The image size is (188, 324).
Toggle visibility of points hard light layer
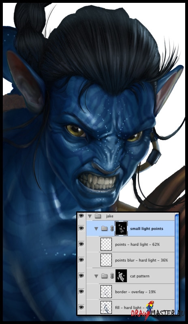(81, 244)
